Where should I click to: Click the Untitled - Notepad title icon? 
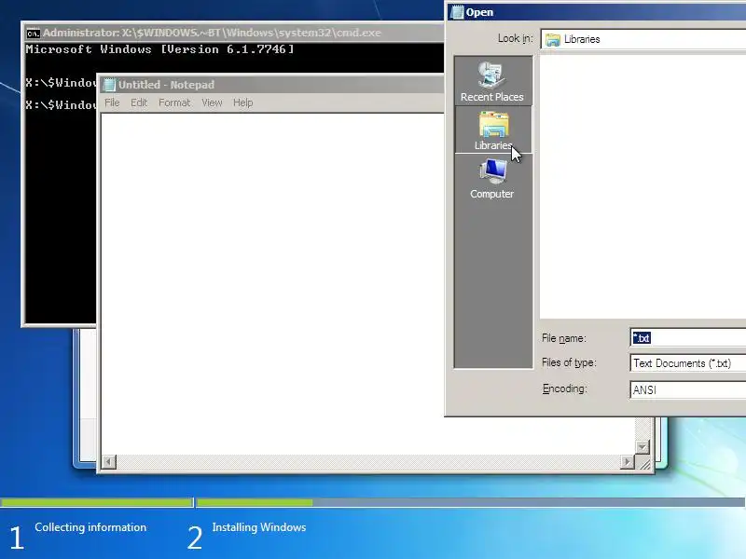click(x=109, y=85)
